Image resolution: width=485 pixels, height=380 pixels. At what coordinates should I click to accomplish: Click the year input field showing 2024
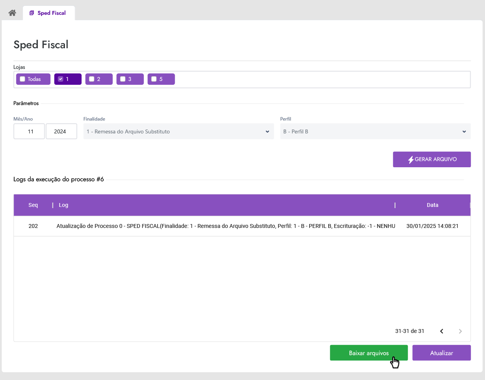tap(61, 131)
